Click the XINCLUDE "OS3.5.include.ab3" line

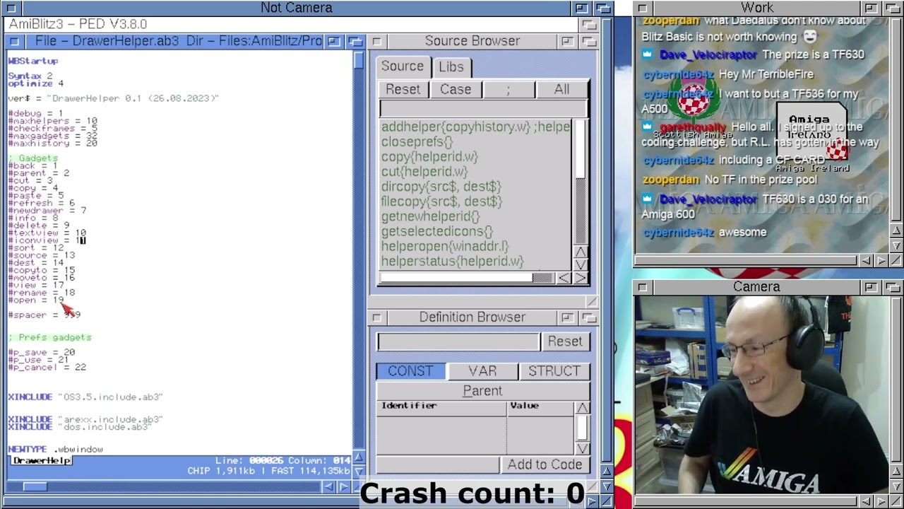click(x=85, y=397)
